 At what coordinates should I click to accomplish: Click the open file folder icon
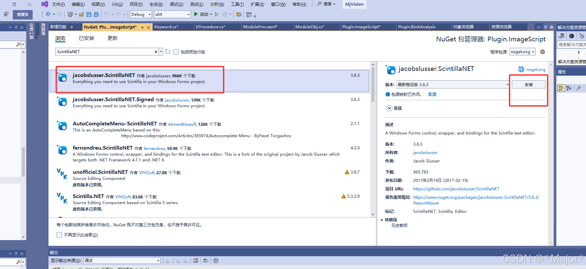[x=82, y=14]
